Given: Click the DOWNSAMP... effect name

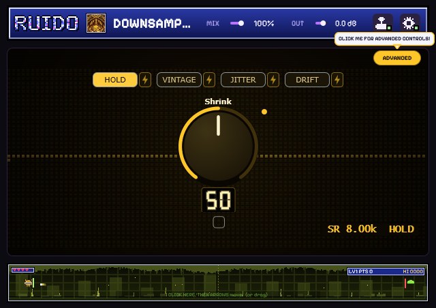Looking at the screenshot, I should [x=152, y=23].
